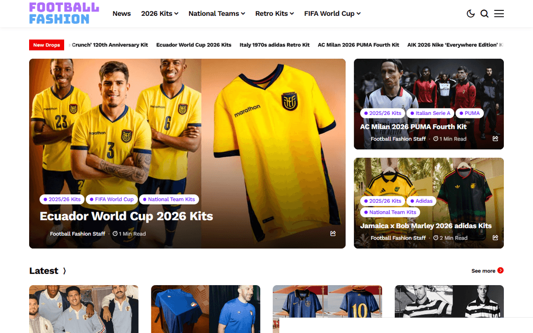The width and height of the screenshot is (533, 333).
Task: Open the AIK 2026 Nike Everywhere Edition ticker link
Action: (x=455, y=45)
